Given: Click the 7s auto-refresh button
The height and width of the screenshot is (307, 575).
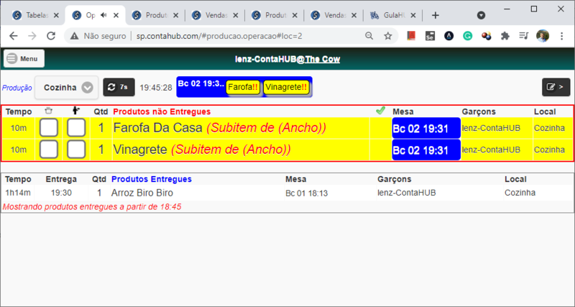Looking at the screenshot, I should 119,87.
